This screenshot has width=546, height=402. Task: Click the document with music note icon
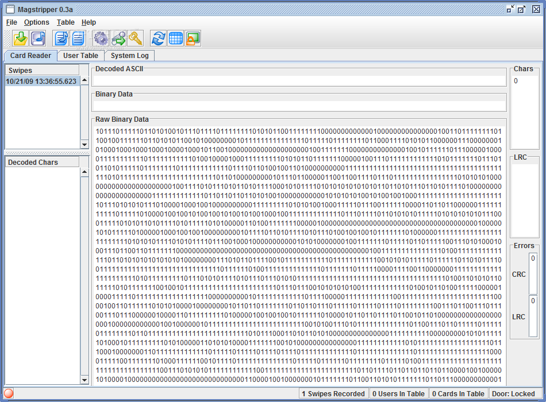(61, 38)
